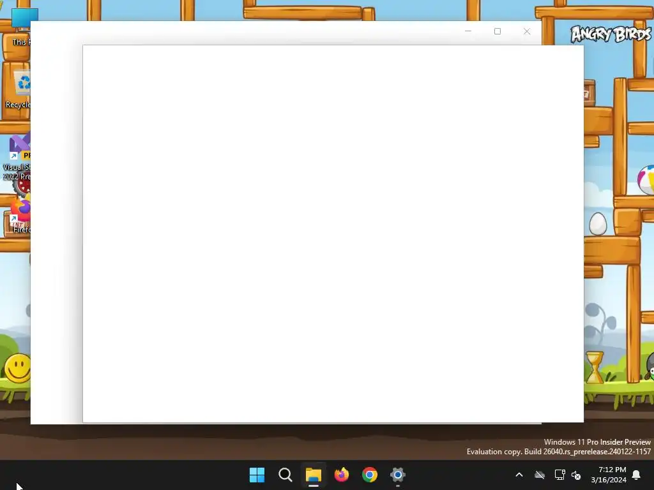Image resolution: width=654 pixels, height=490 pixels.
Task: Maximize the blank window
Action: [498, 31]
